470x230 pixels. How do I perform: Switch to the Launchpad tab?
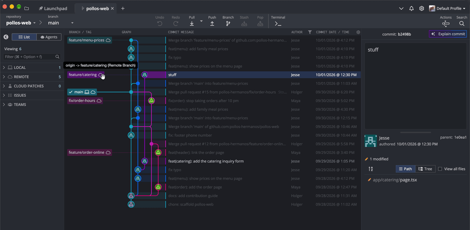(53, 8)
